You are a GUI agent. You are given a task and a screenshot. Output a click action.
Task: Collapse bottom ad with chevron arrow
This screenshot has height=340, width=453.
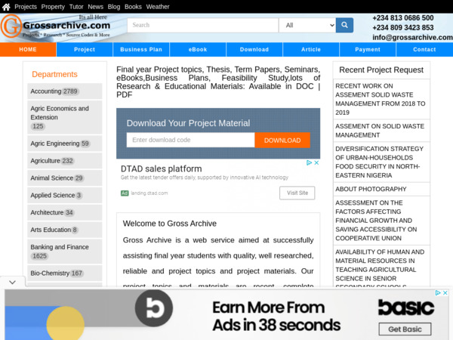coord(12,282)
